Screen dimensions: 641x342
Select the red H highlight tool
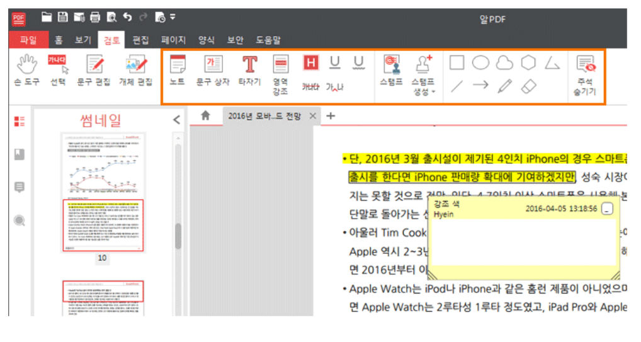[310, 62]
